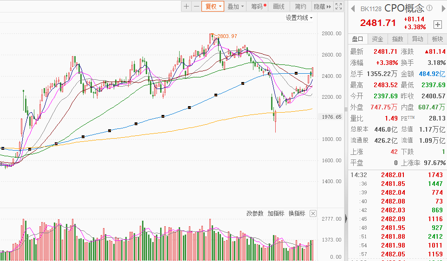Zoom out the chart with minus icon
Screen dimensions: 447x261
click(x=196, y=6)
